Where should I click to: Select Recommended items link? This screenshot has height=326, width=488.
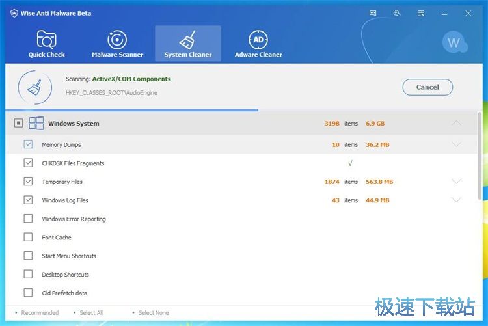click(40, 312)
